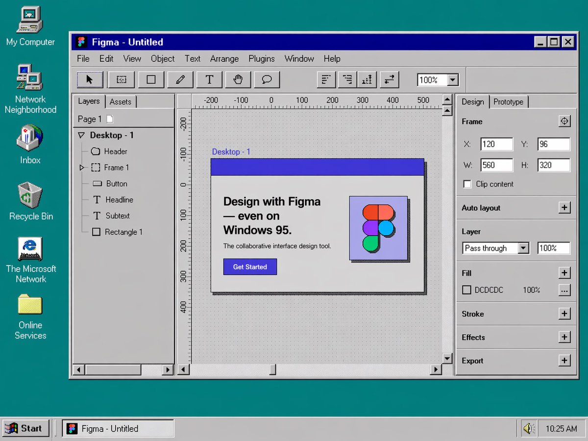
Task: Select the Design tab
Action: point(472,102)
